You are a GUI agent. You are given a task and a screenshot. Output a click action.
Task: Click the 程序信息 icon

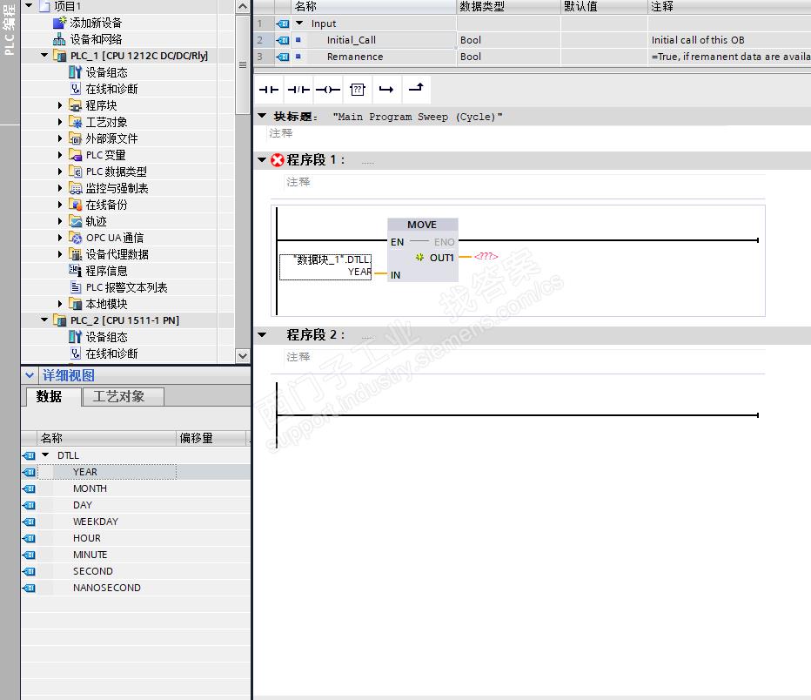[x=76, y=271]
